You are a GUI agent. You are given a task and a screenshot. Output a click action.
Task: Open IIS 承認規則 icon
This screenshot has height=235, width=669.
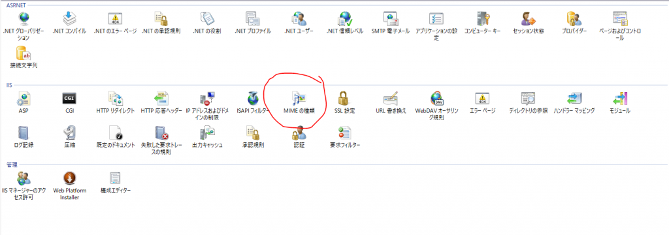(253, 133)
